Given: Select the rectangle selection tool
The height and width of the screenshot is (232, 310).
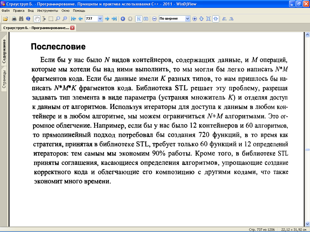Looking at the screenshot, I should (x=51, y=19).
